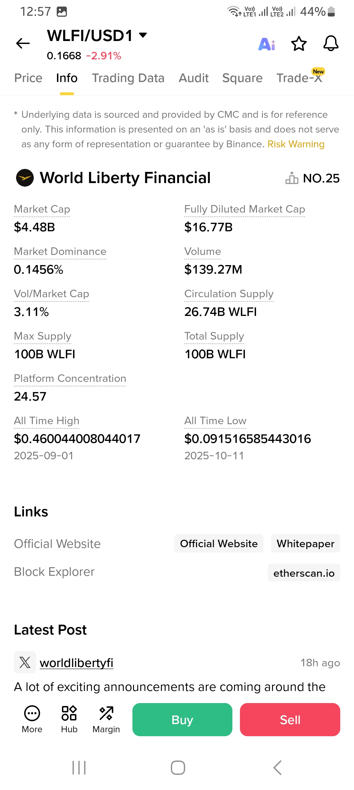
Task: Tap the back arrow icon
Action: pyautogui.click(x=23, y=43)
